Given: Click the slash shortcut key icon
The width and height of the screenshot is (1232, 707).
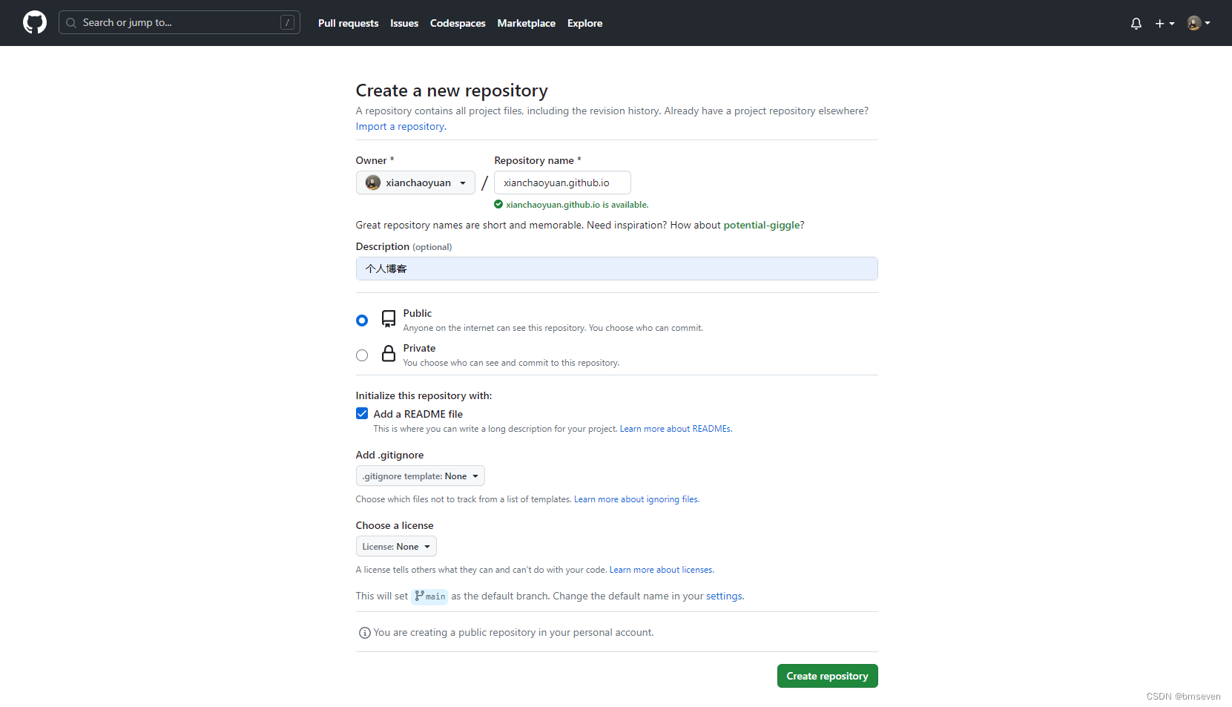Looking at the screenshot, I should 287,22.
